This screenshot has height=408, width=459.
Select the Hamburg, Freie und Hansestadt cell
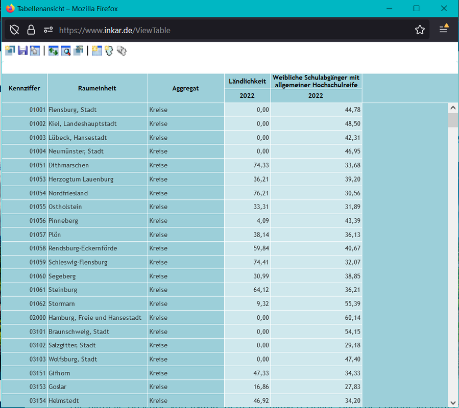[98, 318]
